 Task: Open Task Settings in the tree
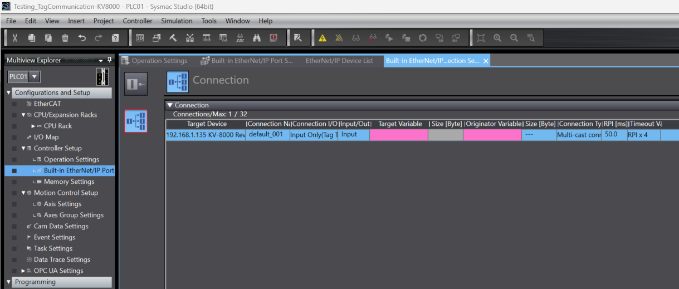(53, 248)
